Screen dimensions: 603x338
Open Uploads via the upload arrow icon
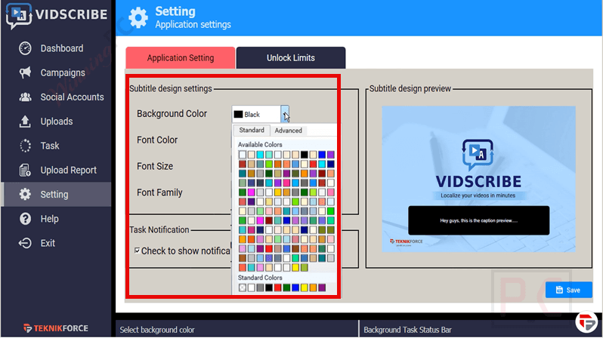(x=25, y=121)
